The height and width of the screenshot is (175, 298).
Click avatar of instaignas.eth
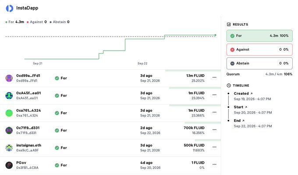pyautogui.click(x=9, y=148)
